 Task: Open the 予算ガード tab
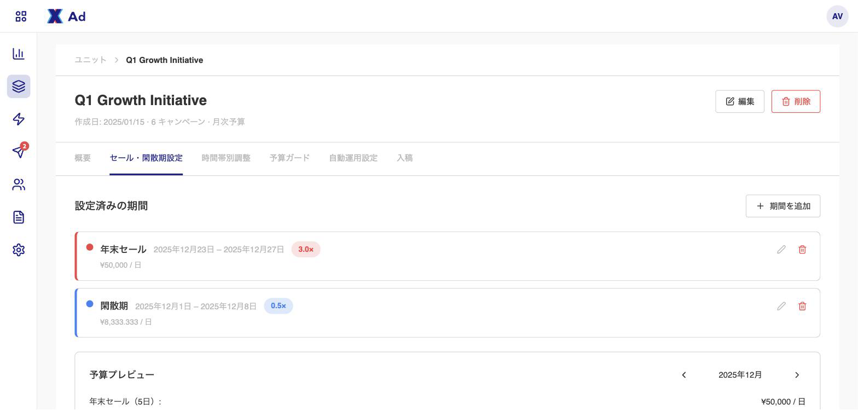(289, 158)
